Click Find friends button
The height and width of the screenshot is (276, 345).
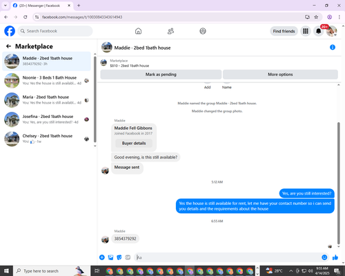point(284,31)
